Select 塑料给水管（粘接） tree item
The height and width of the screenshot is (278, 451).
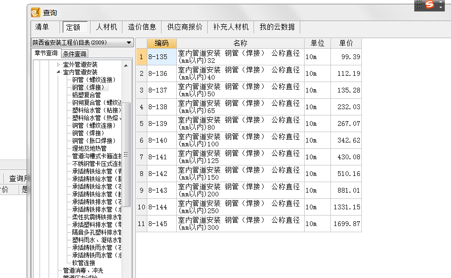point(97,110)
